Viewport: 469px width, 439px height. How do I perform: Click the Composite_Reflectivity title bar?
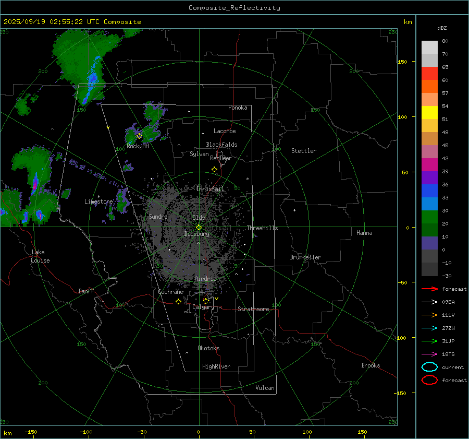coord(234,8)
